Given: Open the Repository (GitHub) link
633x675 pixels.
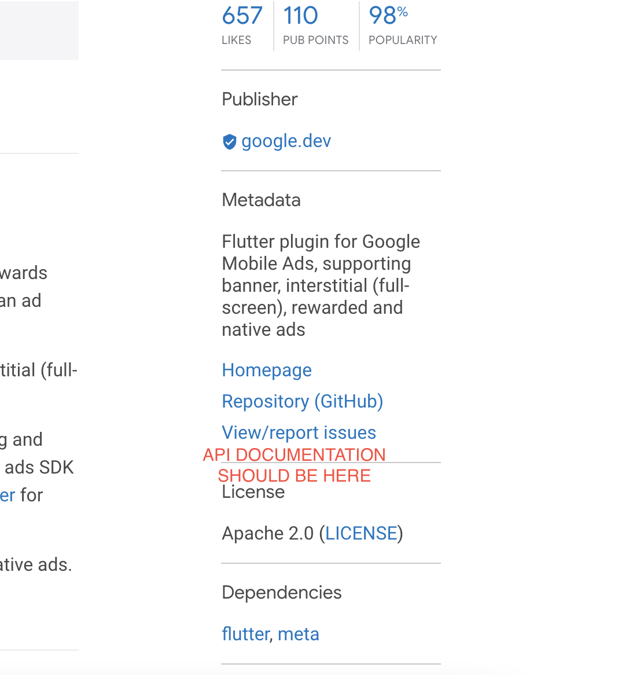Looking at the screenshot, I should [302, 401].
